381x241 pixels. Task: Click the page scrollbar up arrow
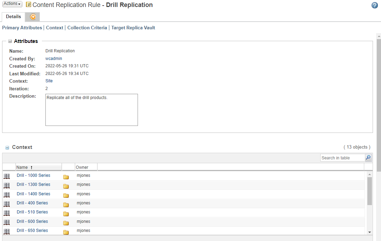pos(379,36)
